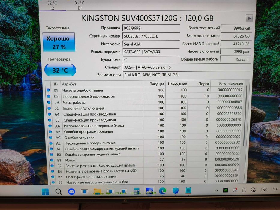The width and height of the screenshot is (280, 210).
Task: Switch input language via 'ENG' indicator
Action: [x=264, y=190]
